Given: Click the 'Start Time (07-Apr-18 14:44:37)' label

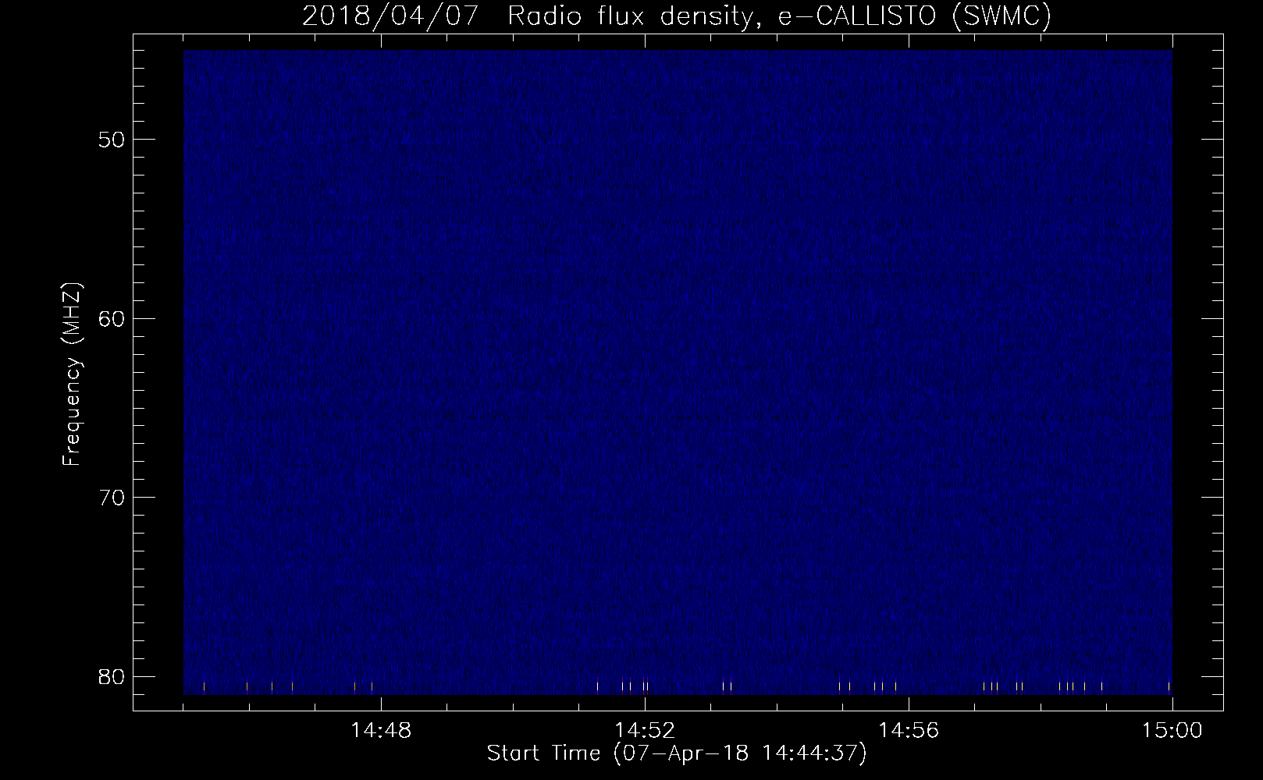Looking at the screenshot, I should coord(677,753).
